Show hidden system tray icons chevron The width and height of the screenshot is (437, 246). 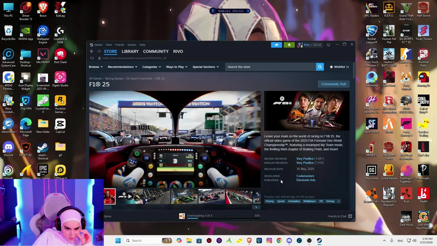(384, 241)
